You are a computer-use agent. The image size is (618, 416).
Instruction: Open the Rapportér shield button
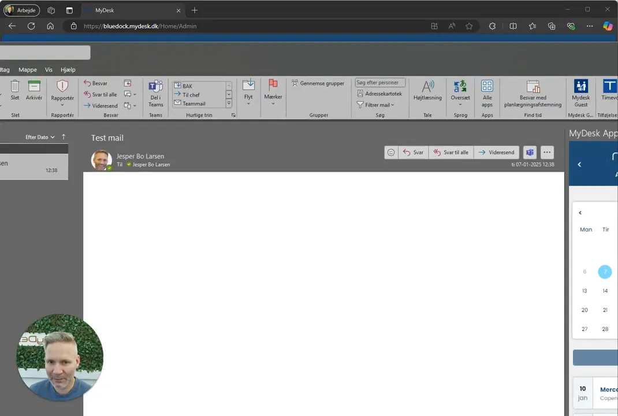tap(62, 92)
